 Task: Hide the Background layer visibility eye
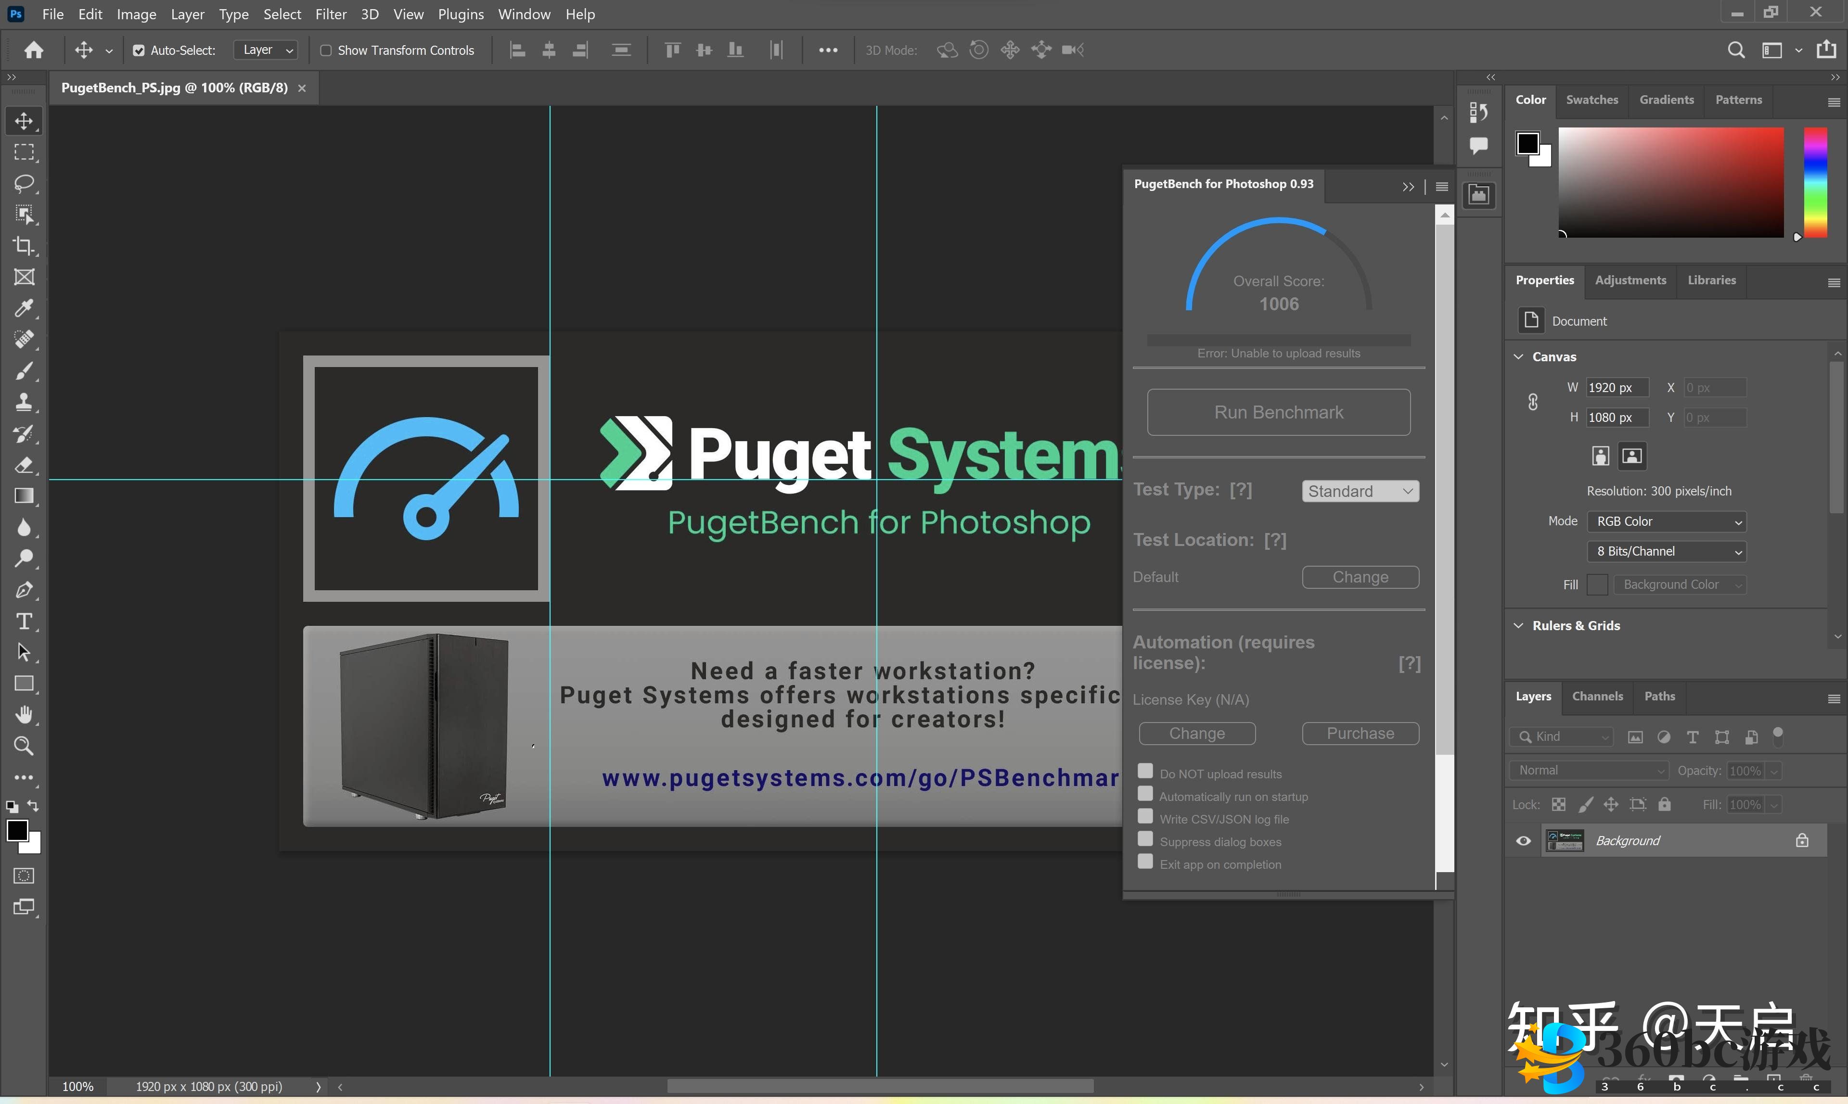[1523, 841]
